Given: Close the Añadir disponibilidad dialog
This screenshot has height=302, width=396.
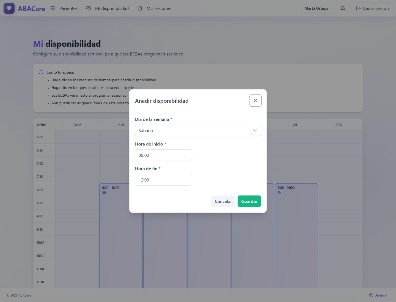Looking at the screenshot, I should 255,100.
